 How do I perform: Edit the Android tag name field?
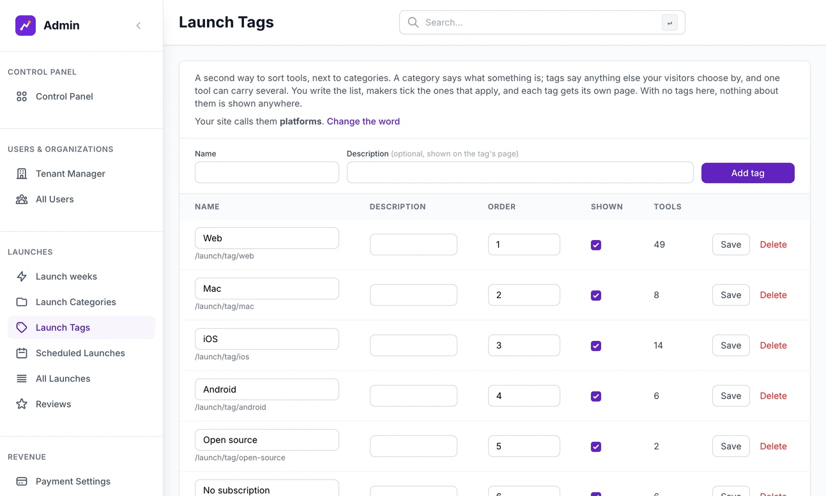tap(267, 389)
